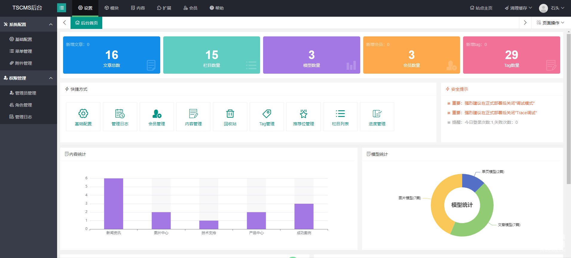
Task: Open the 基础配置 shortcut icon
Action: point(83,114)
